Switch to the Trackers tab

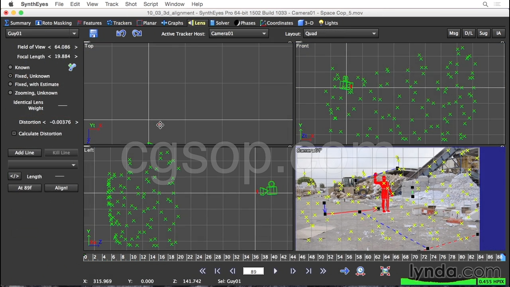tap(119, 23)
